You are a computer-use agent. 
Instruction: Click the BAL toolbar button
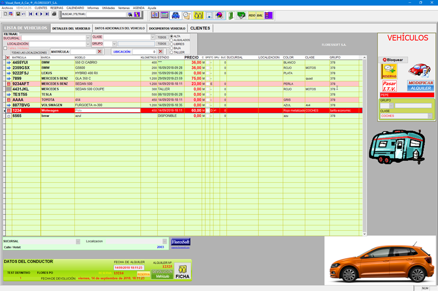pos(260,15)
